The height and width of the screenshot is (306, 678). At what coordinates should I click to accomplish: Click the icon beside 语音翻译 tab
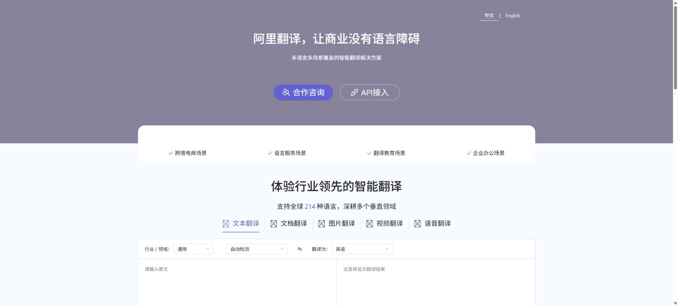pyautogui.click(x=418, y=224)
